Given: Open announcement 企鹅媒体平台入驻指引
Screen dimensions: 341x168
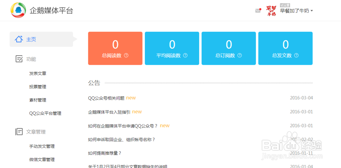Looking at the screenshot, I should [109, 112].
